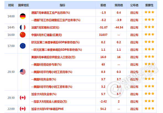163x113 pixels.
Task: Open 欧元区第二季度季调后GDP季率终值 link
Action: [x=55, y=42]
